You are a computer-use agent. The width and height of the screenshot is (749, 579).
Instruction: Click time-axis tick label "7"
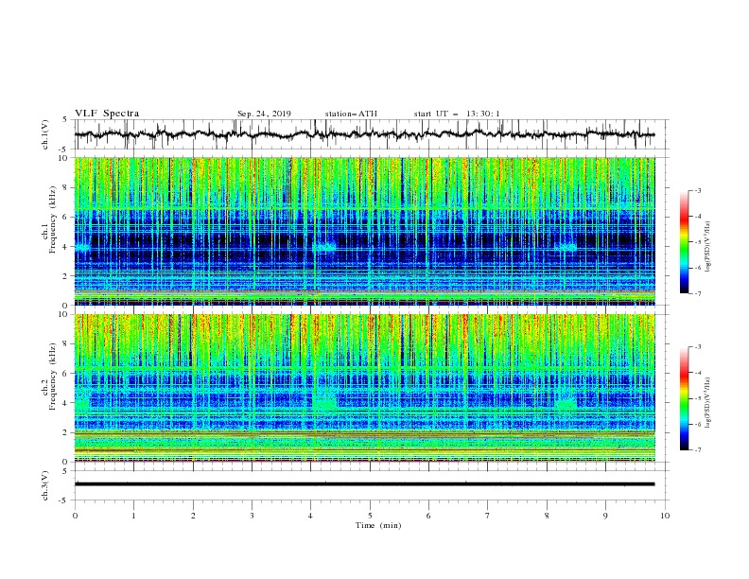488,516
